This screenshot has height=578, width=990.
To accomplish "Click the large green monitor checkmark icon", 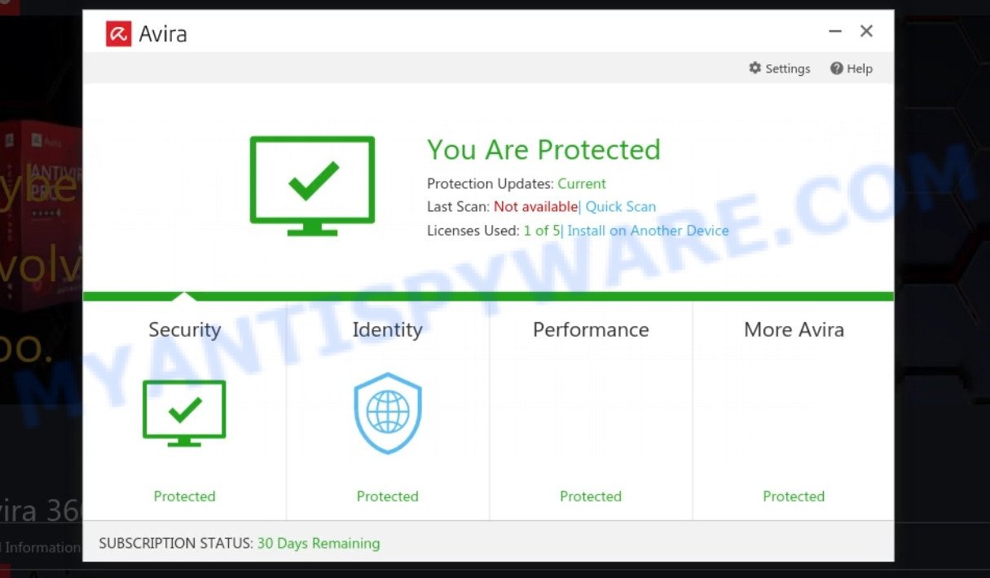I will click(312, 185).
